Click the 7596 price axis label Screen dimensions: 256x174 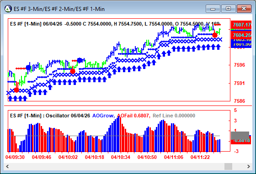[240, 65]
